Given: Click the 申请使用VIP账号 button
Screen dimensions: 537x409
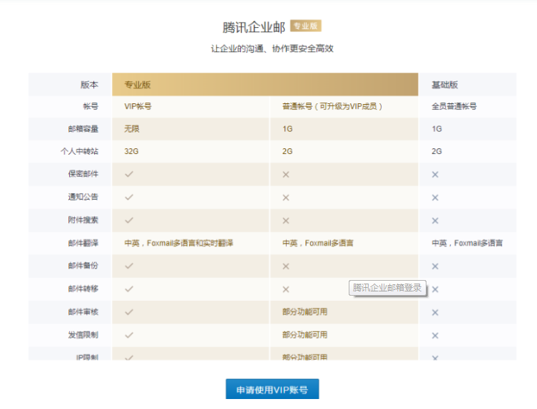Looking at the screenshot, I should [272, 390].
